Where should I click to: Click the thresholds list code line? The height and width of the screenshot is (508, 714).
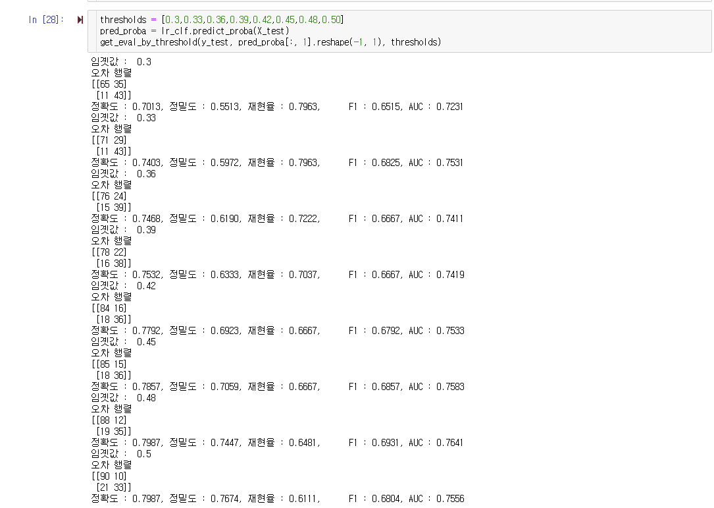click(222, 20)
